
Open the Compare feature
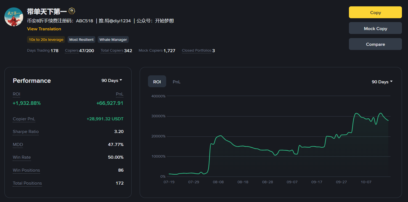coord(375,44)
